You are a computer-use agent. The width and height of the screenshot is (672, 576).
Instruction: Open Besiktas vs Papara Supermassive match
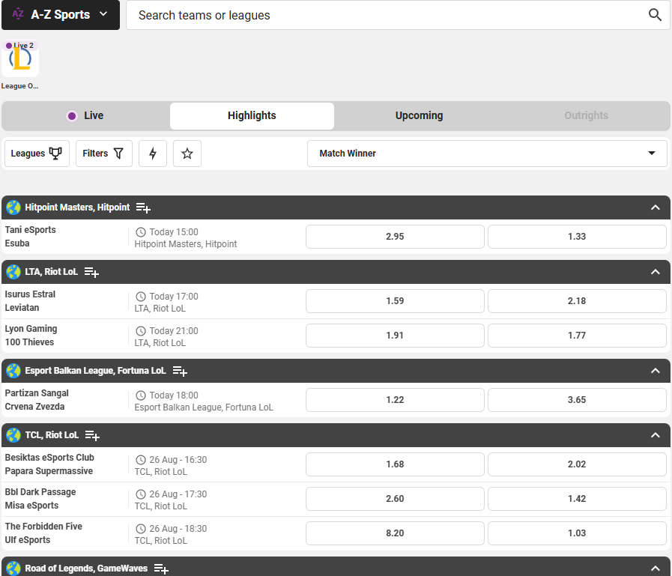[x=49, y=464]
